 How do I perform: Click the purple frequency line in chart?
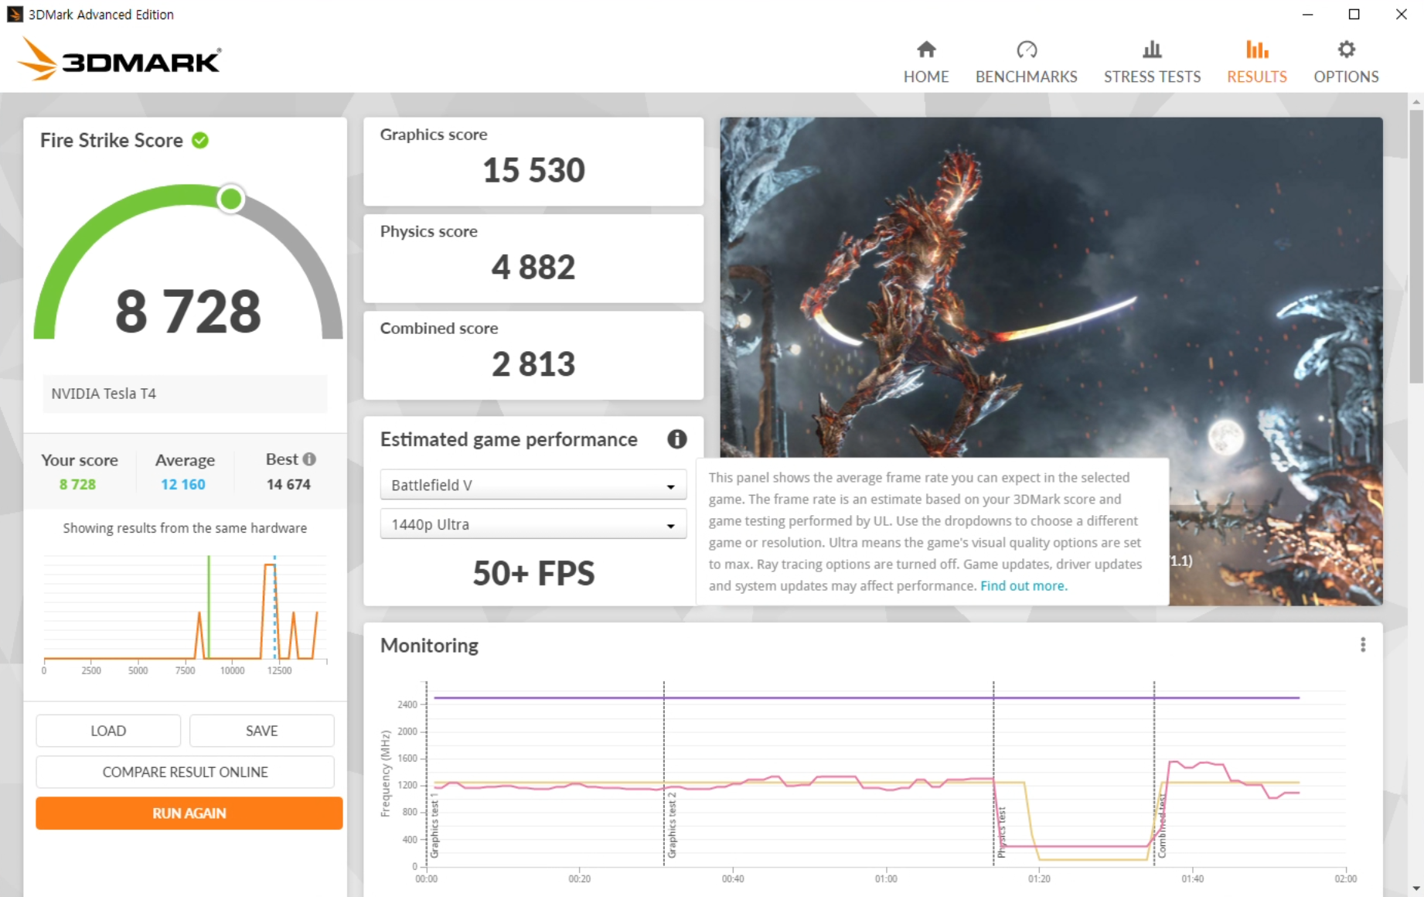pyautogui.click(x=866, y=697)
